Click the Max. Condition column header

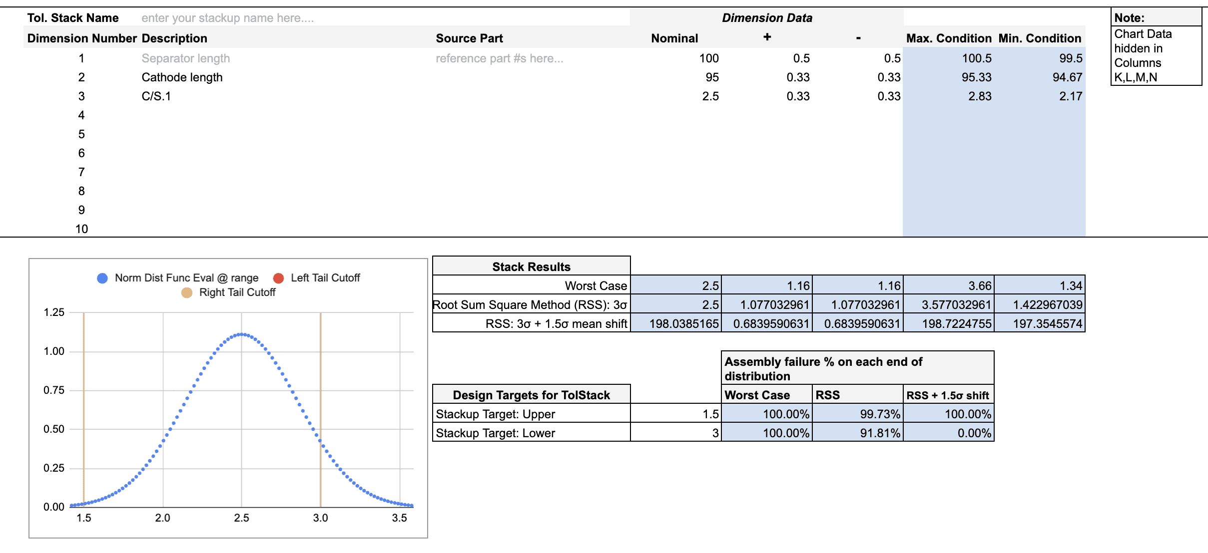[949, 38]
